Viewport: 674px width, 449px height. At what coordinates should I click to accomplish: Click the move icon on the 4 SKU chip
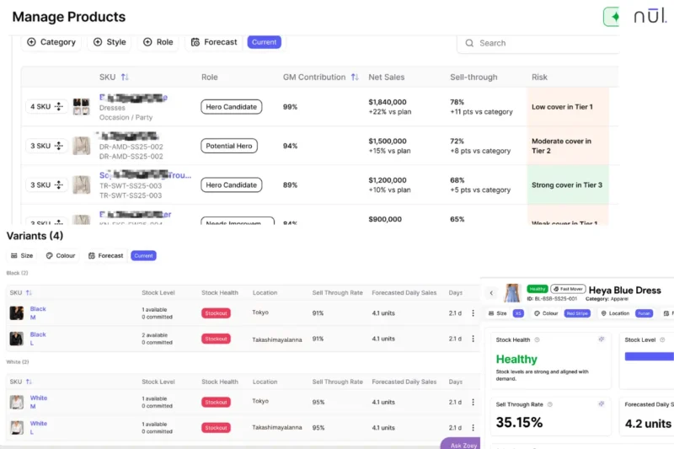click(59, 106)
